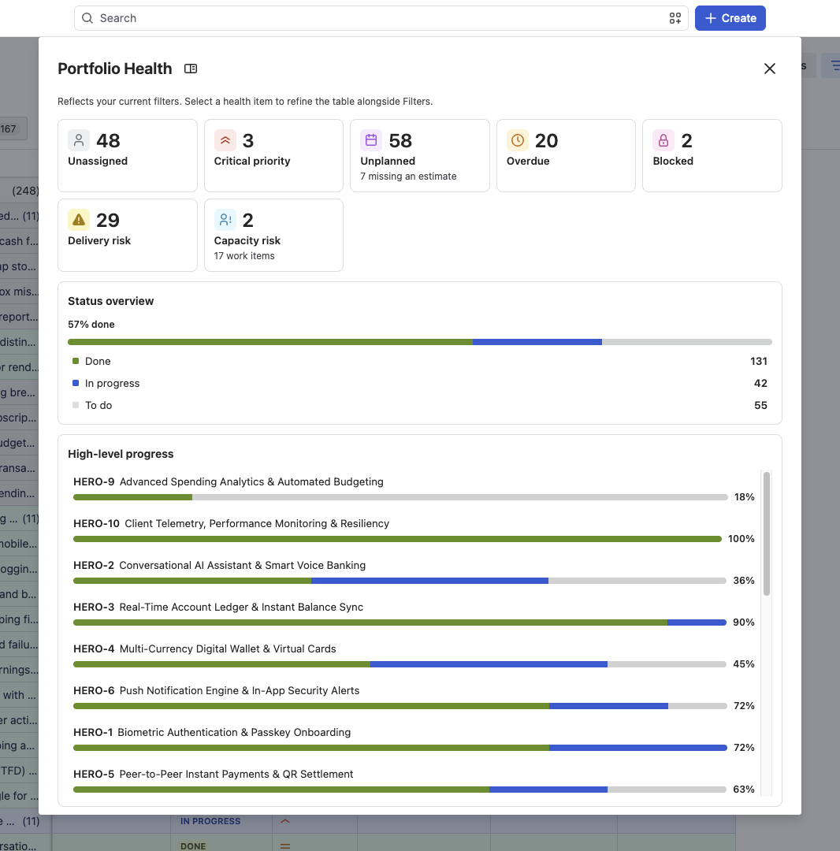Click the Search input field

[381, 18]
